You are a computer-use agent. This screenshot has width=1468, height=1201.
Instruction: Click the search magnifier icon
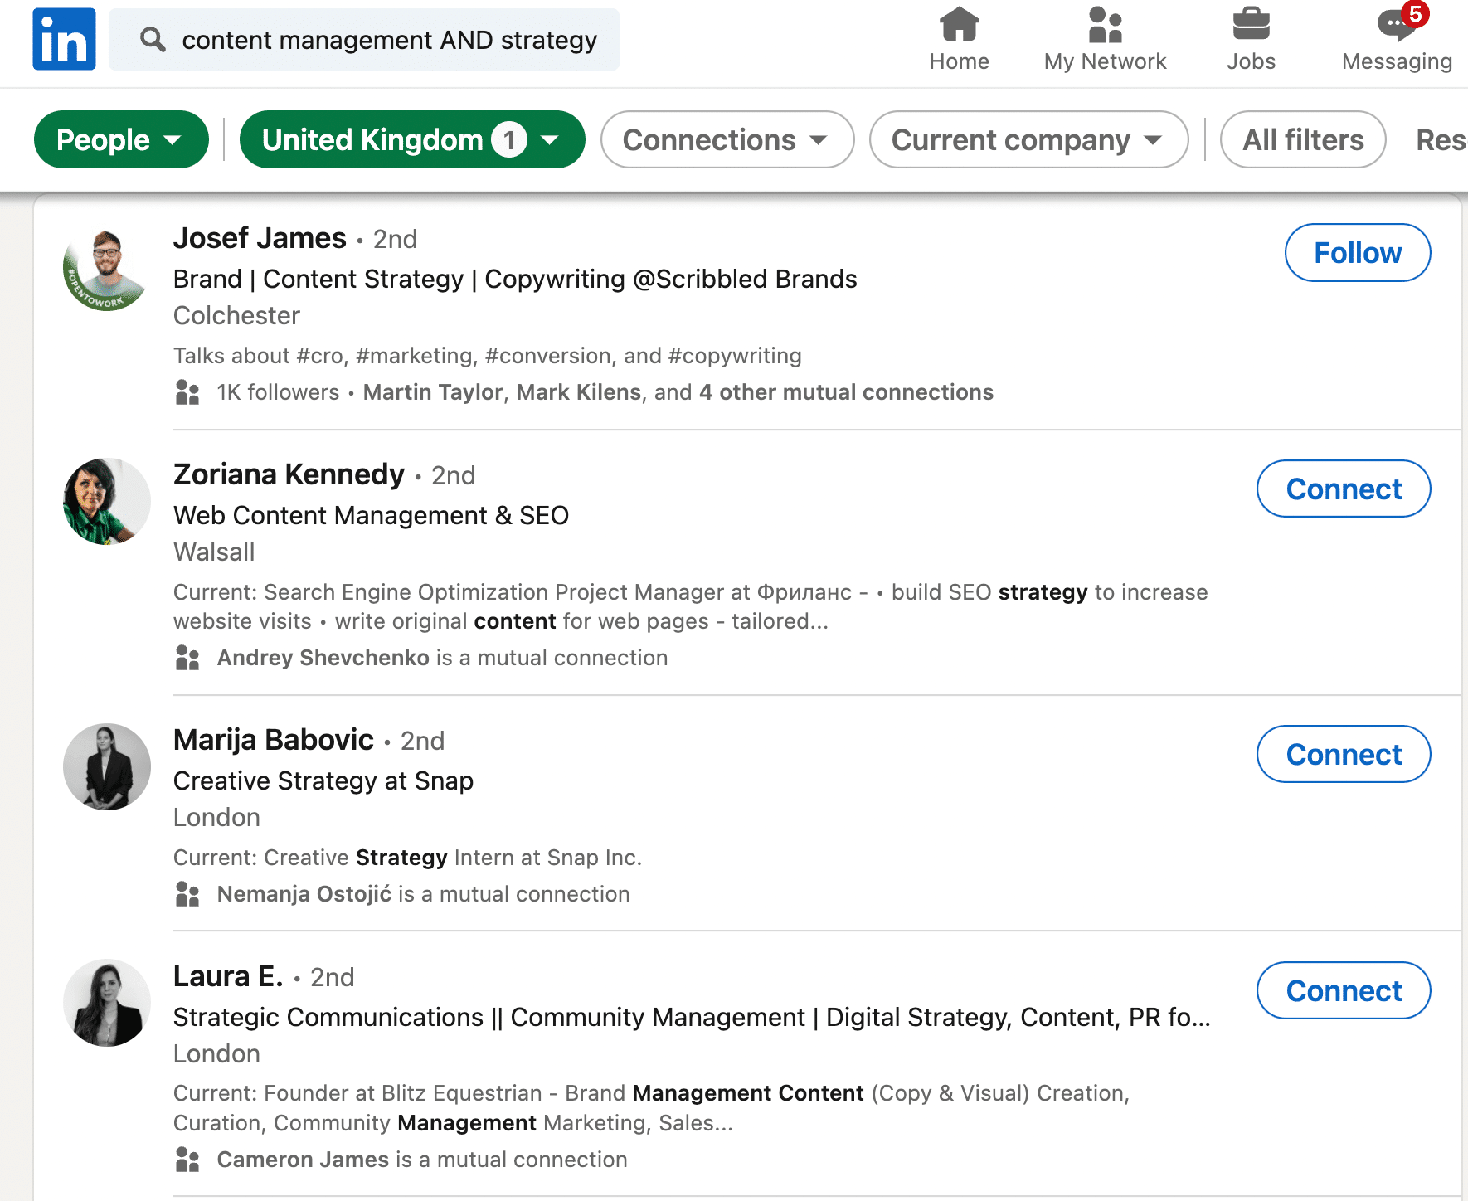(x=153, y=39)
